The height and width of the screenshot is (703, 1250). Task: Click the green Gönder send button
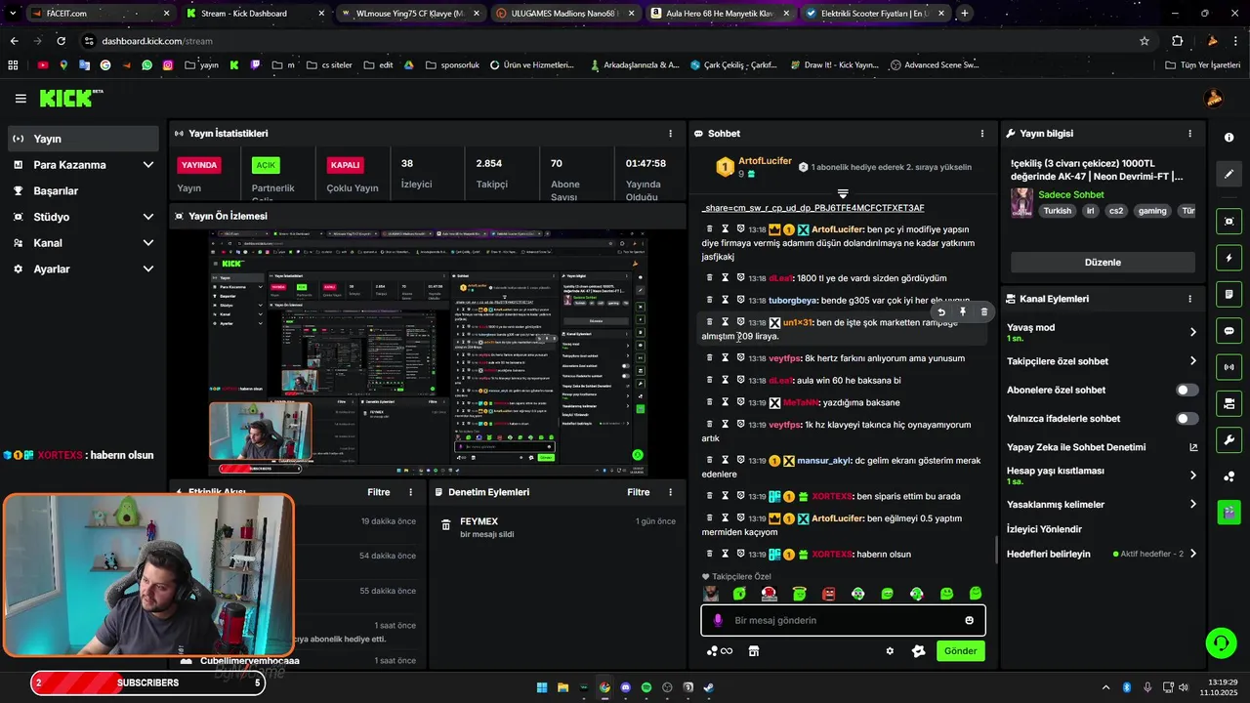click(x=961, y=651)
